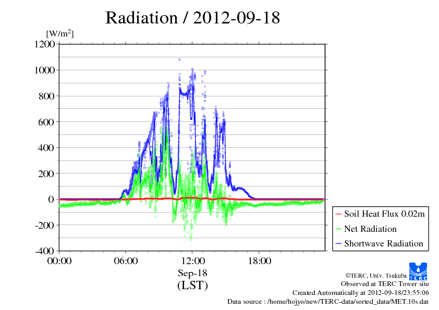Click the x-axis label 12:00

click(192, 261)
